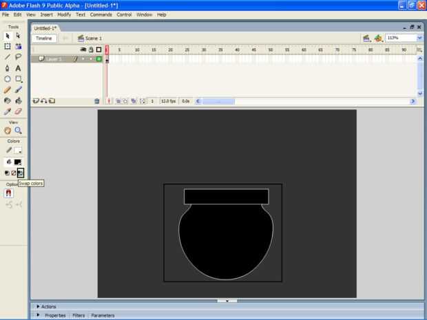Open the timeline frame view options menu
Image resolution: width=427 pixels, height=320 pixels.
pyautogui.click(x=419, y=50)
